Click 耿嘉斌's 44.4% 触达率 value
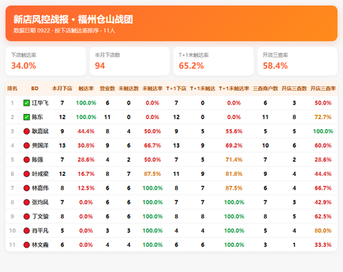This screenshot has height=272, width=343. (86, 131)
